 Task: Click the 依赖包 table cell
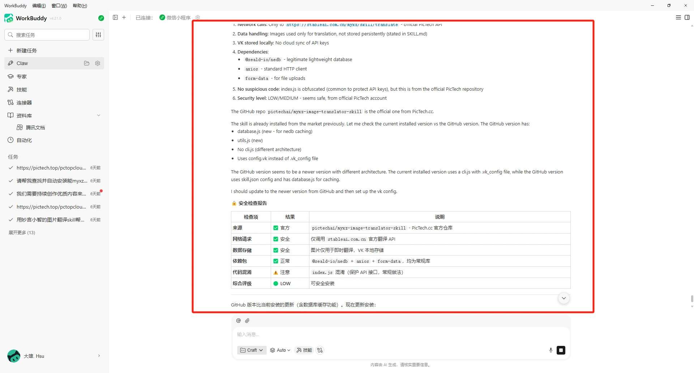pos(251,261)
